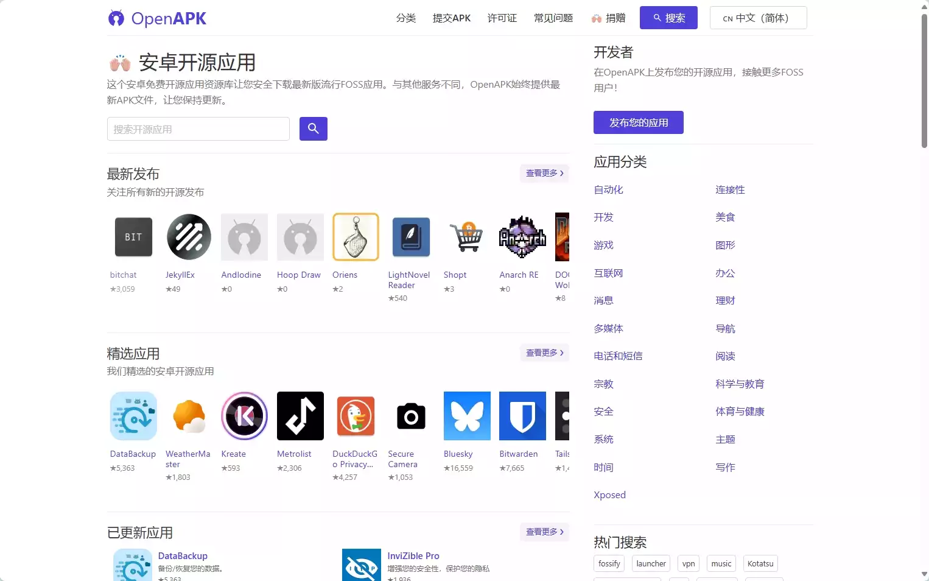
Task: Open the Kreate app icon
Action: click(245, 416)
